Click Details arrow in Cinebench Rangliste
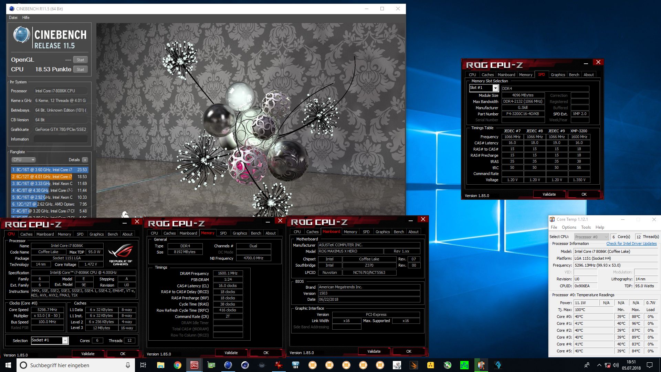Image resolution: width=661 pixels, height=372 pixels. pyautogui.click(x=85, y=160)
